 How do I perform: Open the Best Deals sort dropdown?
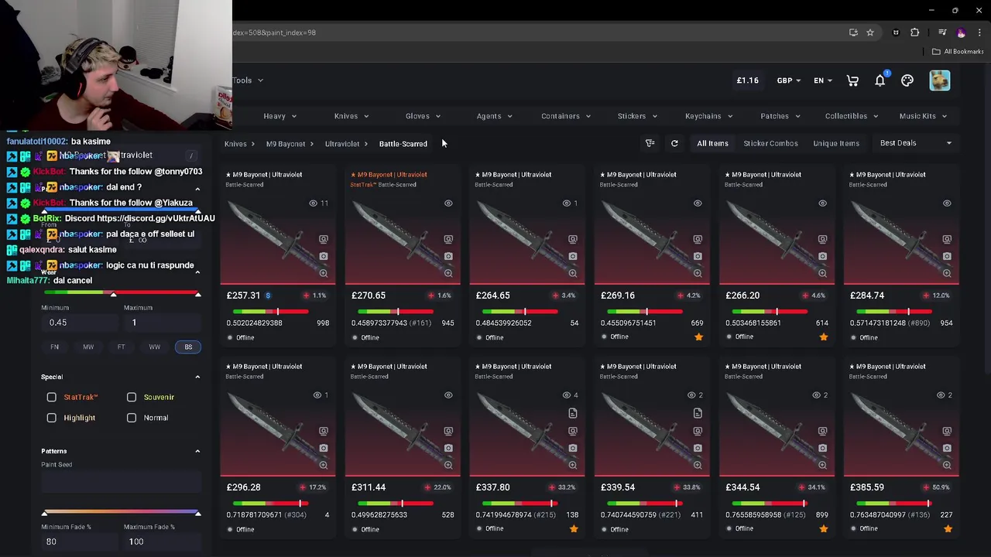(x=916, y=143)
